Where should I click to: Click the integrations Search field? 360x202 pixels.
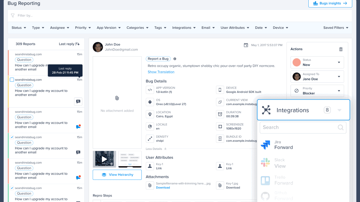[x=300, y=127]
